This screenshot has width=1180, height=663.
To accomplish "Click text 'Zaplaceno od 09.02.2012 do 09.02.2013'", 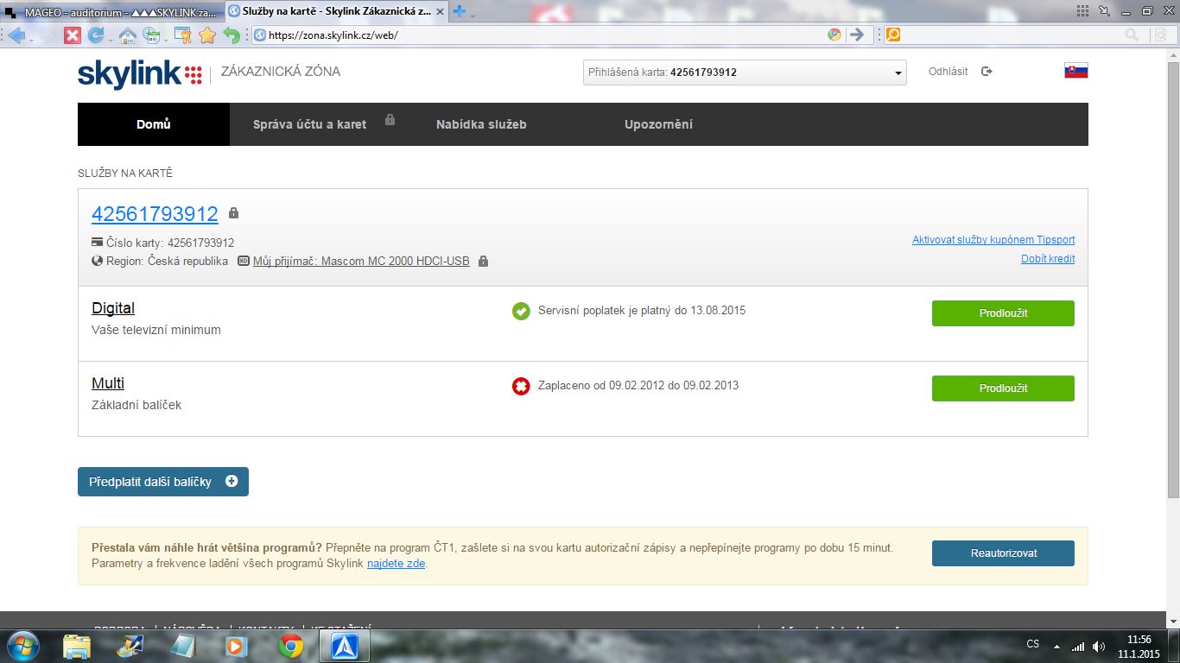I will point(638,385).
